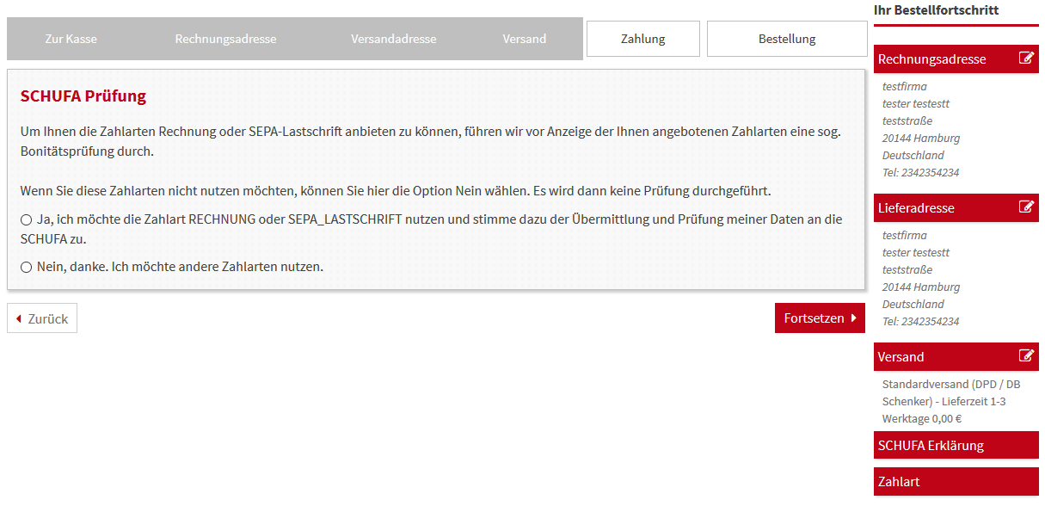Open the Zahlung step tab
Viewport: 1045px width, 506px height.
coord(643,39)
